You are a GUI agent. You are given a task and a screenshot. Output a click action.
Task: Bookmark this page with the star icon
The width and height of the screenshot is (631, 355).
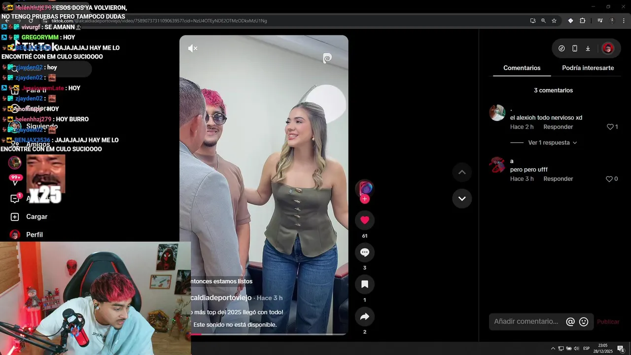(x=554, y=21)
